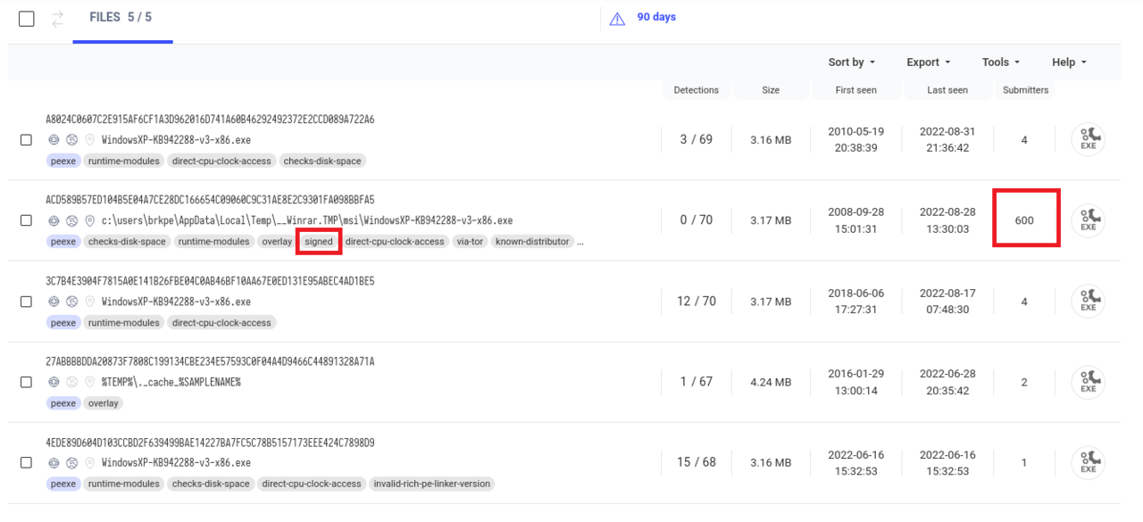Open the 90 days retention link

pyautogui.click(x=656, y=17)
